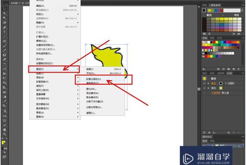The image size is (246, 165).
Task: Toggle visibility eye of 填色 fill row
Action: pos(205,88)
